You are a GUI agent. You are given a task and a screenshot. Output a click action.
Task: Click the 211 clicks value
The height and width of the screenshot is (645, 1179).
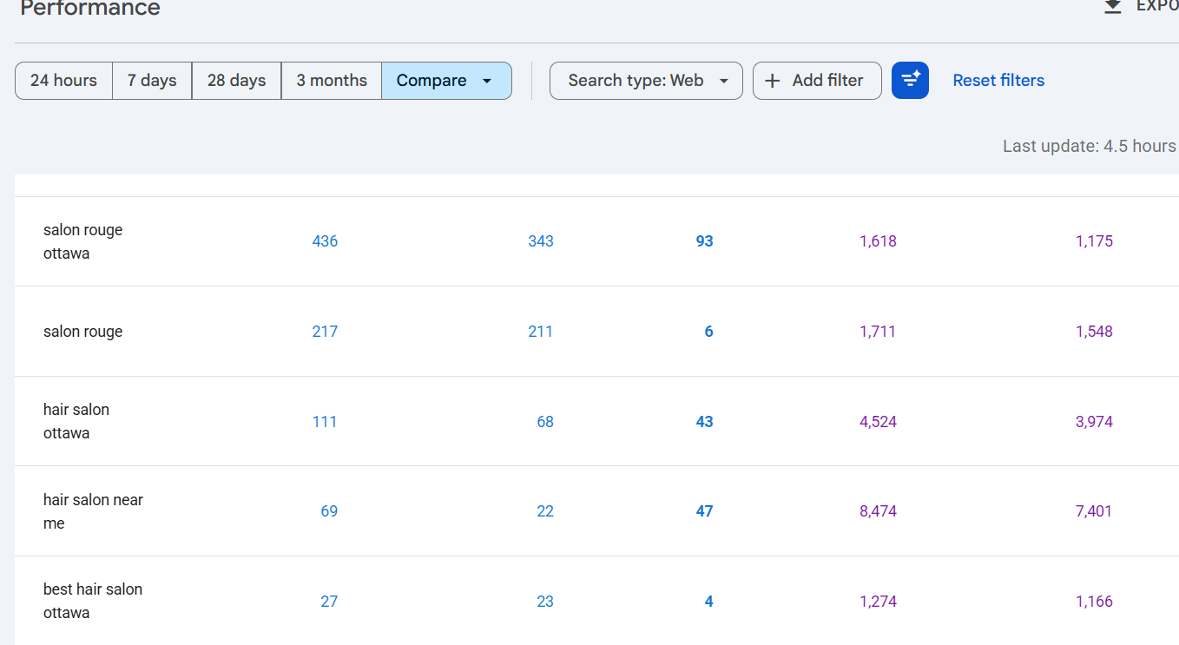(x=541, y=332)
